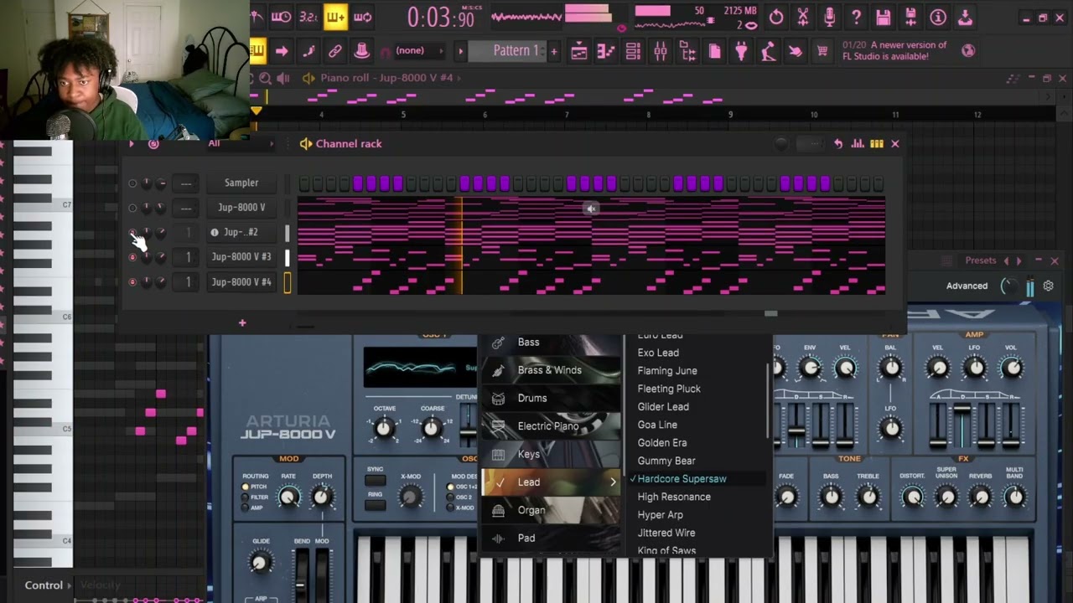This screenshot has width=1073, height=603.
Task: Open the All channel filter dropdown
Action: (x=241, y=144)
